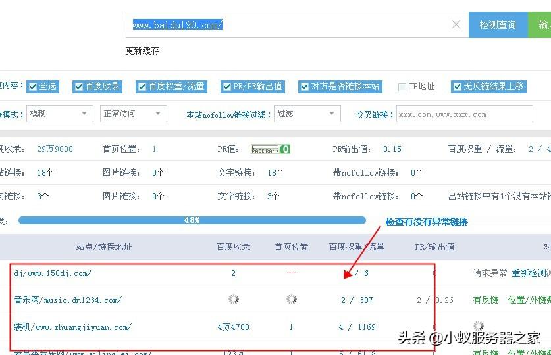Enable the IP地址 checkbox
Screen dimensions: 551x355
point(402,87)
